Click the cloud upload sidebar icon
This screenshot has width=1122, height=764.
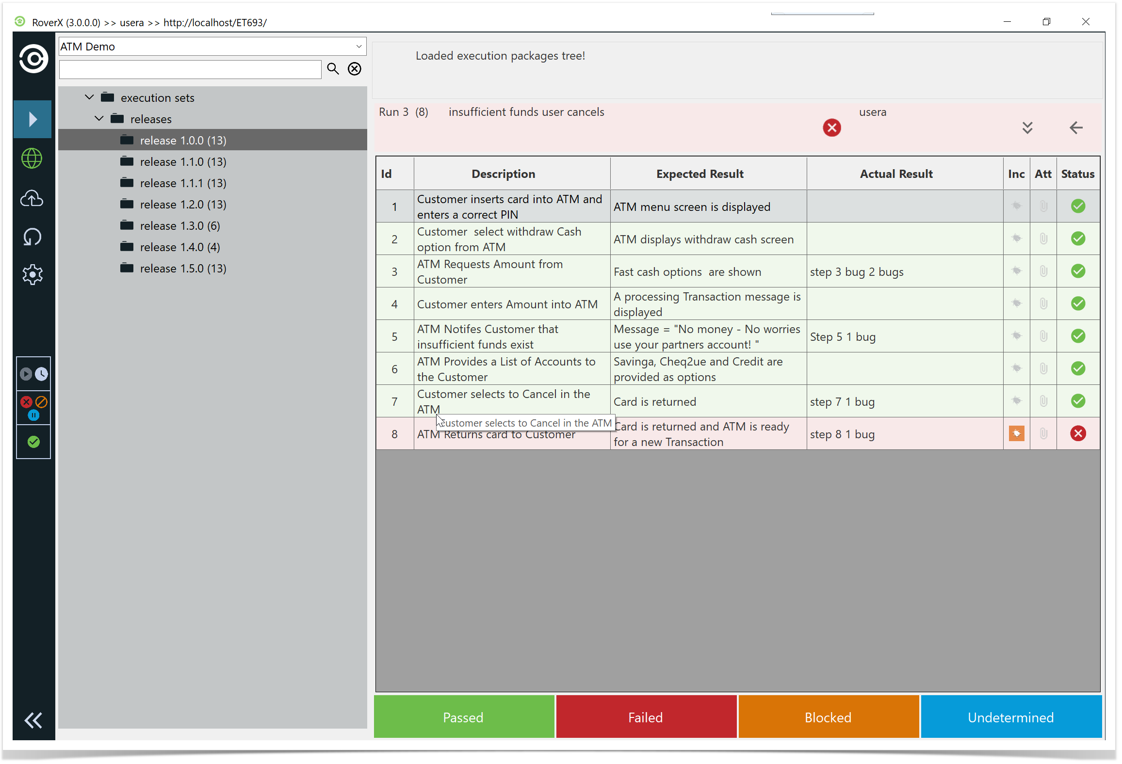click(32, 198)
